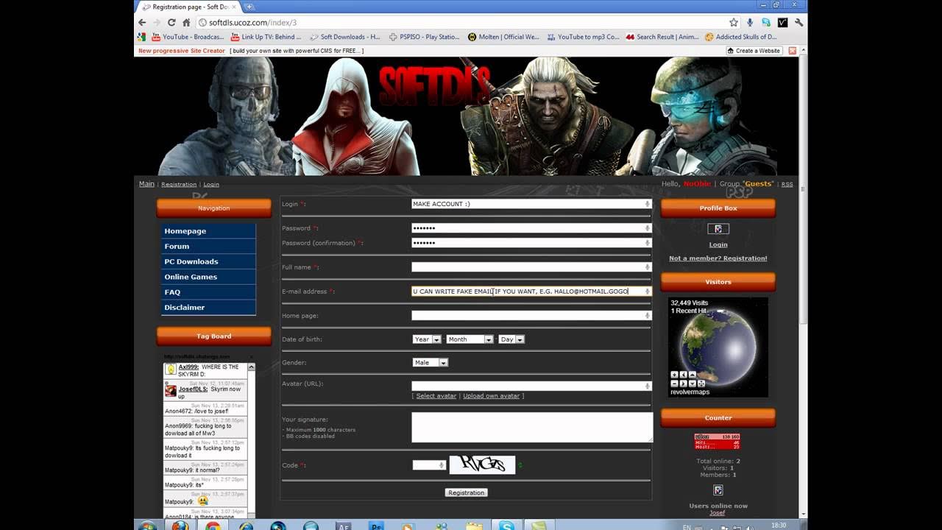Click the E-mail address input field

(x=531, y=291)
